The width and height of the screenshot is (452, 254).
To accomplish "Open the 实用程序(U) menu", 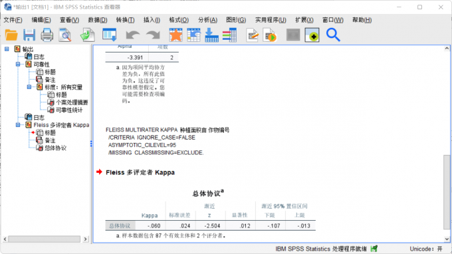I will click(271, 20).
